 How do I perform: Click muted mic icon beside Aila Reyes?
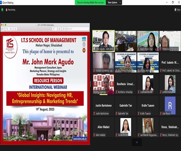coord(161,114)
